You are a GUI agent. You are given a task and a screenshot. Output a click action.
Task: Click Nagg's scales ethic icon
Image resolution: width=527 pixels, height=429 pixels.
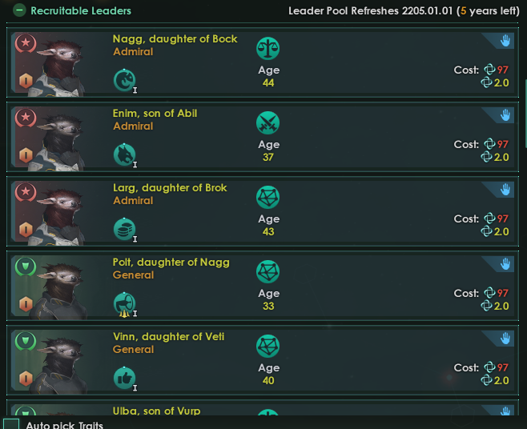[268, 49]
